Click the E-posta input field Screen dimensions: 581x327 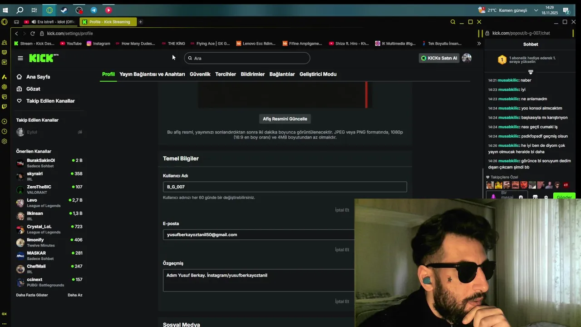tap(259, 235)
